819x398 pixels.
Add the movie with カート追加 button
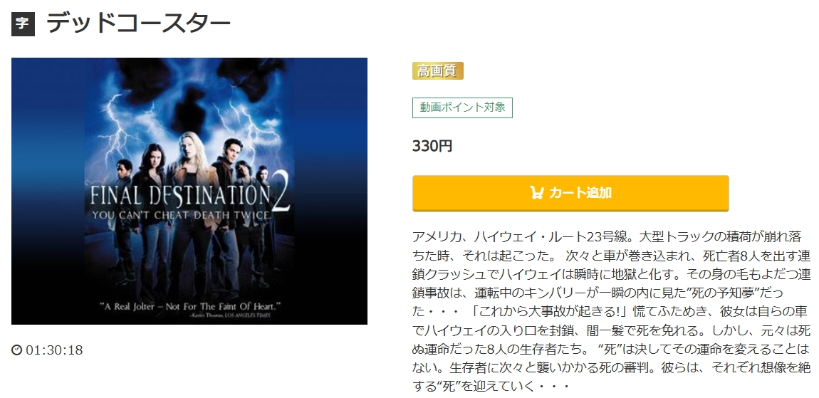tap(570, 193)
